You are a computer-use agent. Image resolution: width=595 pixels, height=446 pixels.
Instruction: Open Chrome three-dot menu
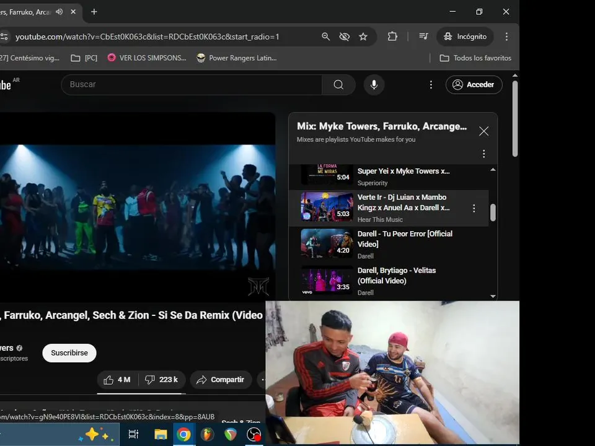tap(506, 37)
